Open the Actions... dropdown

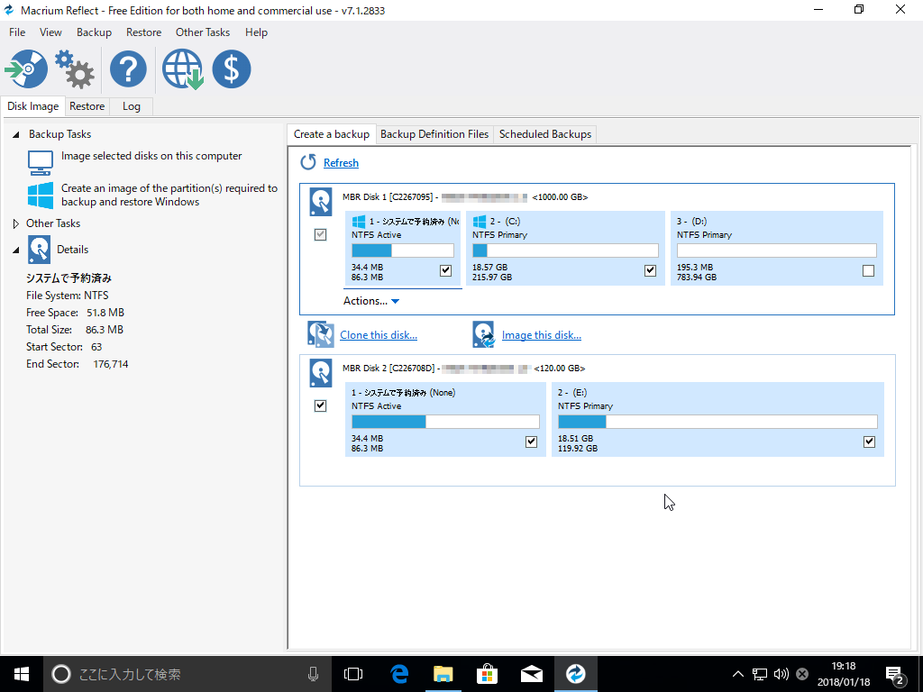(371, 301)
